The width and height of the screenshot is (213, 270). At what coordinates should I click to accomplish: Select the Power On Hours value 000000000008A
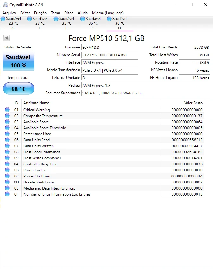187,176
